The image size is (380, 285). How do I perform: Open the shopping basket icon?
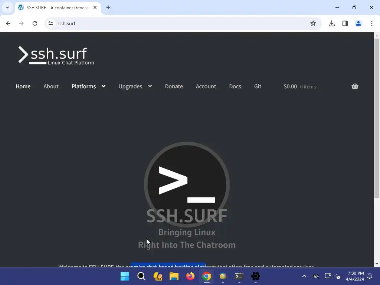click(x=355, y=86)
